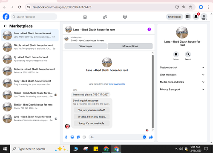Open Sticky Notes taskbar icon
Viewport: 213px width, 153px height.
coord(96,149)
